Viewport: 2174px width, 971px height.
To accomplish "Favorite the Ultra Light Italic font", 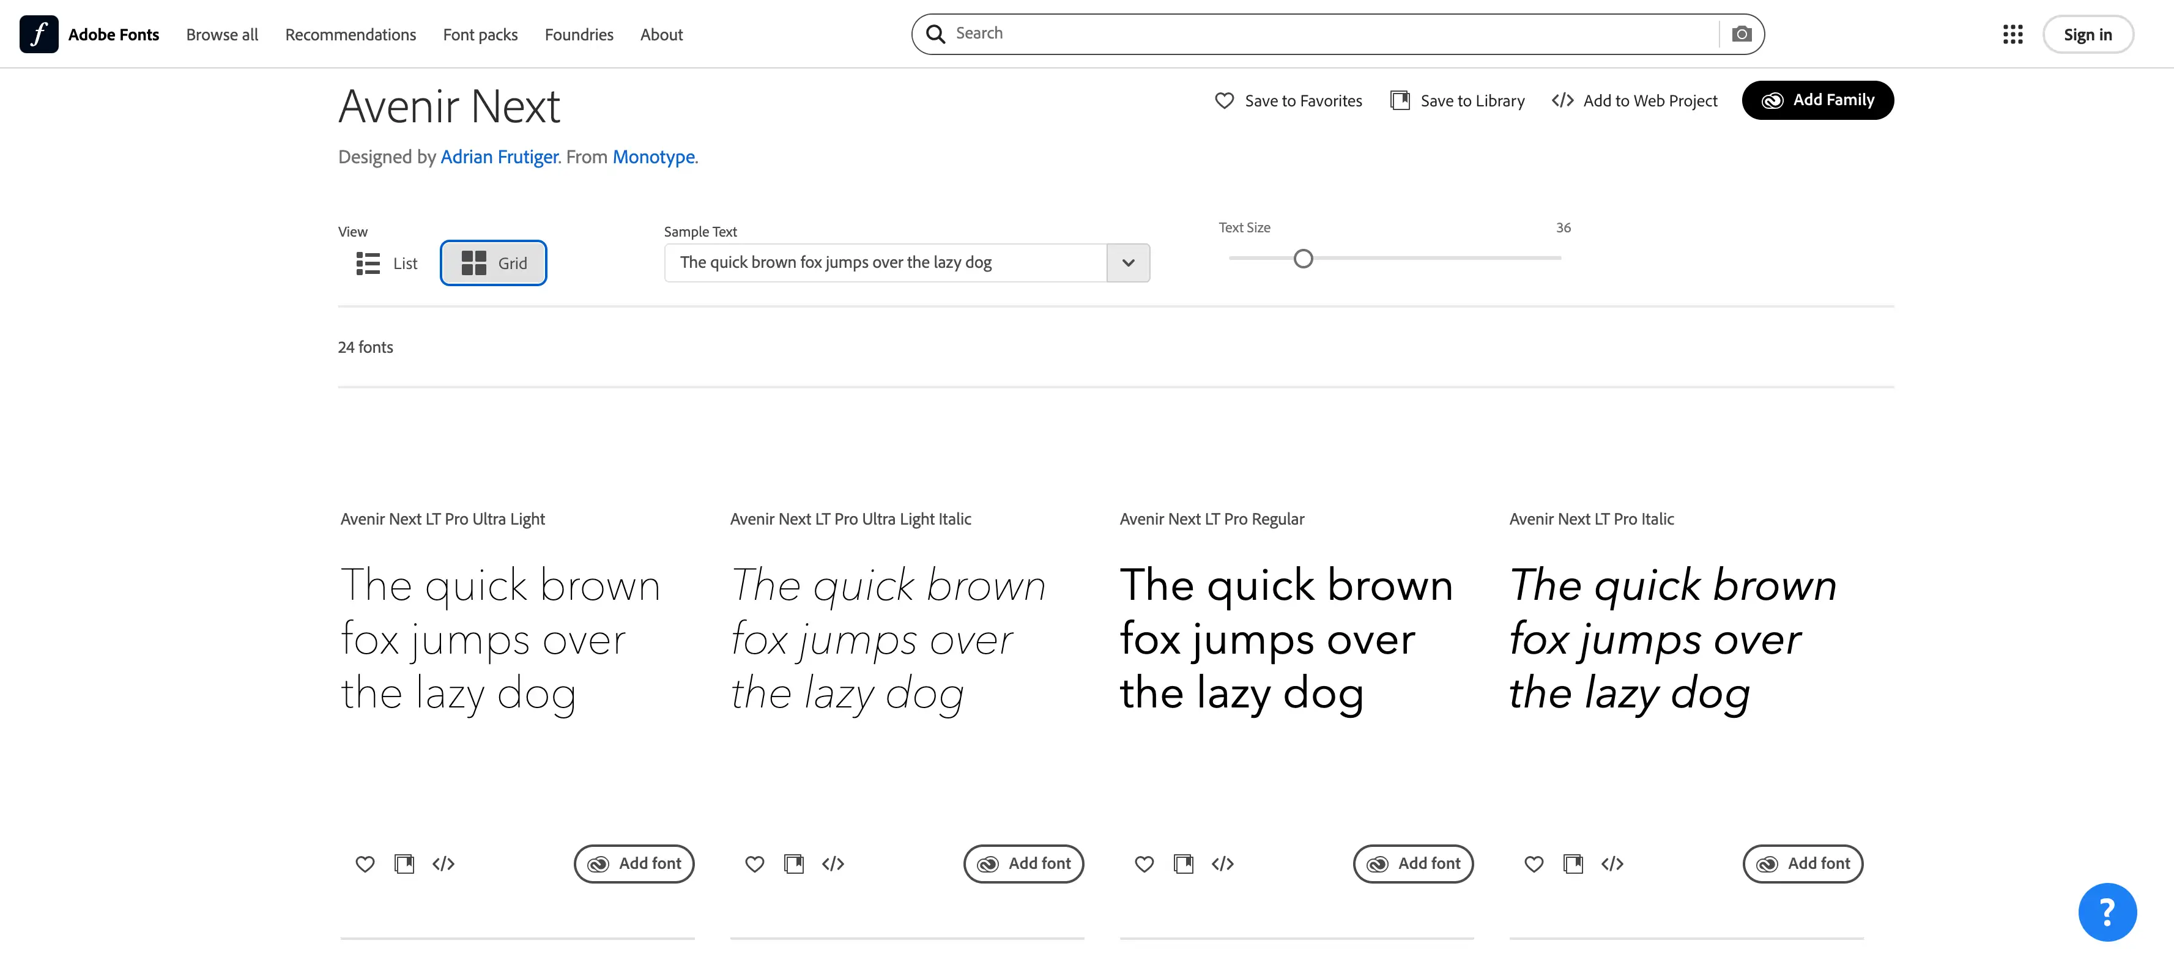I will point(754,864).
